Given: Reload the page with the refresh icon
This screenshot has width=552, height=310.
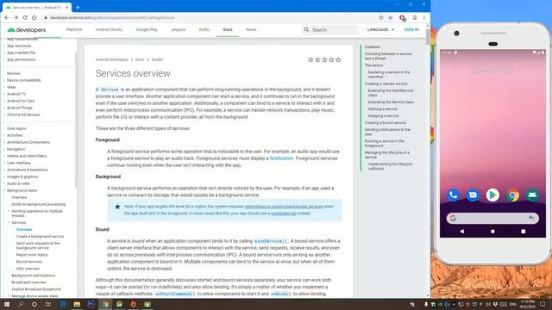Looking at the screenshot, I should pos(25,17).
